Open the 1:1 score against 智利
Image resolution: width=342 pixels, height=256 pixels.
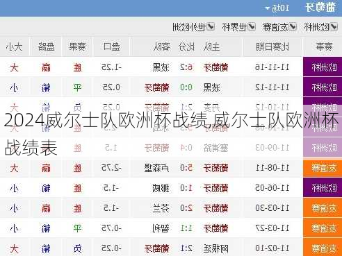tap(186, 228)
